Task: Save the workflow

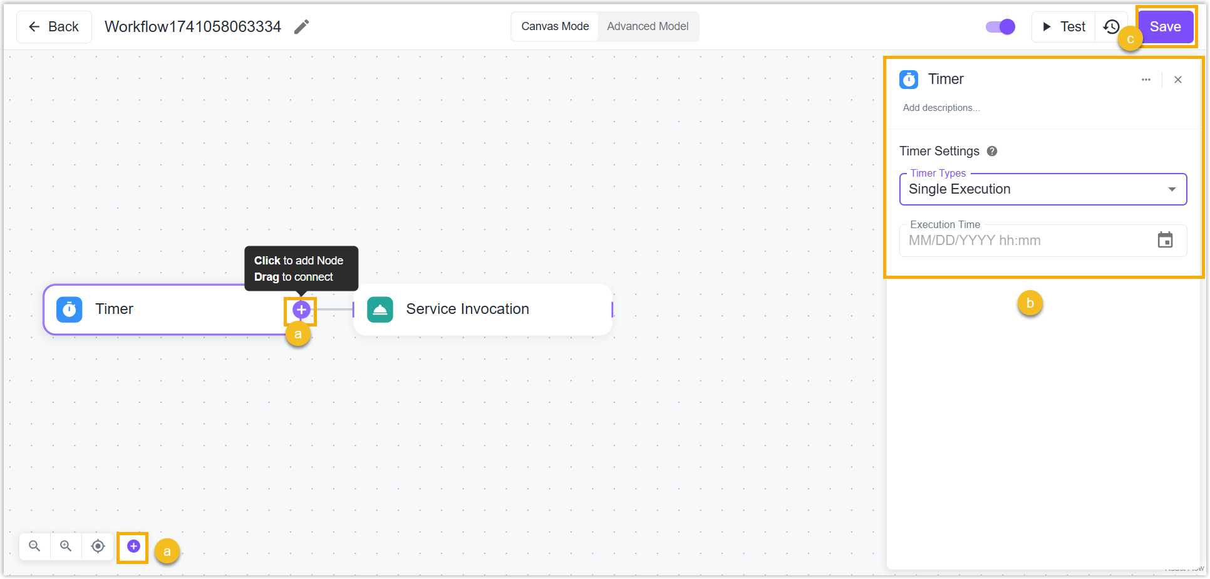Action: 1165,26
